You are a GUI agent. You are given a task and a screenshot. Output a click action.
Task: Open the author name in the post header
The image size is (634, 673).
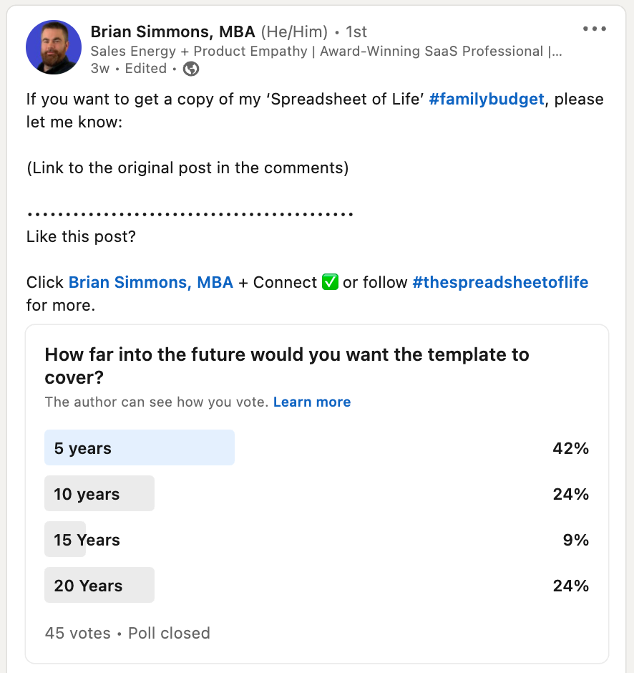[172, 32]
